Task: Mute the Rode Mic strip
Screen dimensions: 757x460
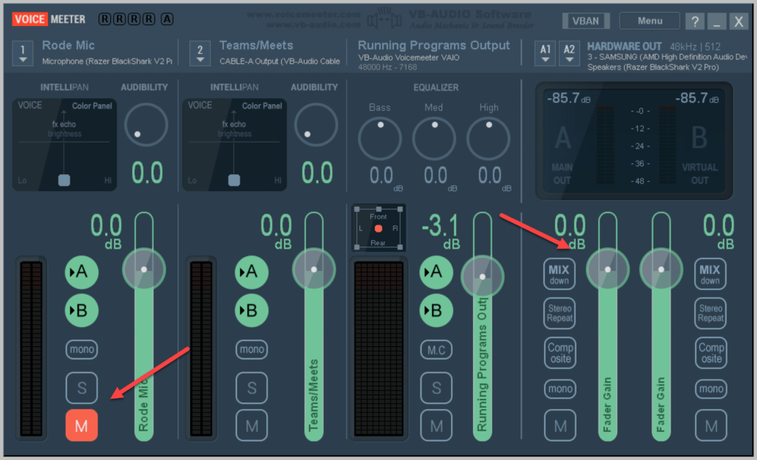Action: tap(81, 425)
